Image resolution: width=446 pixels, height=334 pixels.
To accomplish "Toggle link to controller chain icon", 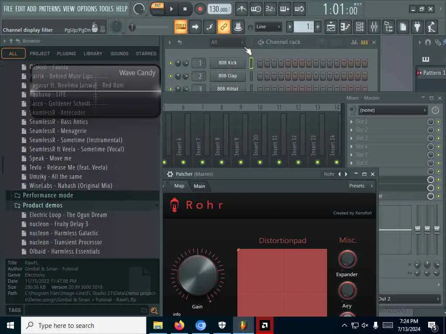I will point(223,27).
